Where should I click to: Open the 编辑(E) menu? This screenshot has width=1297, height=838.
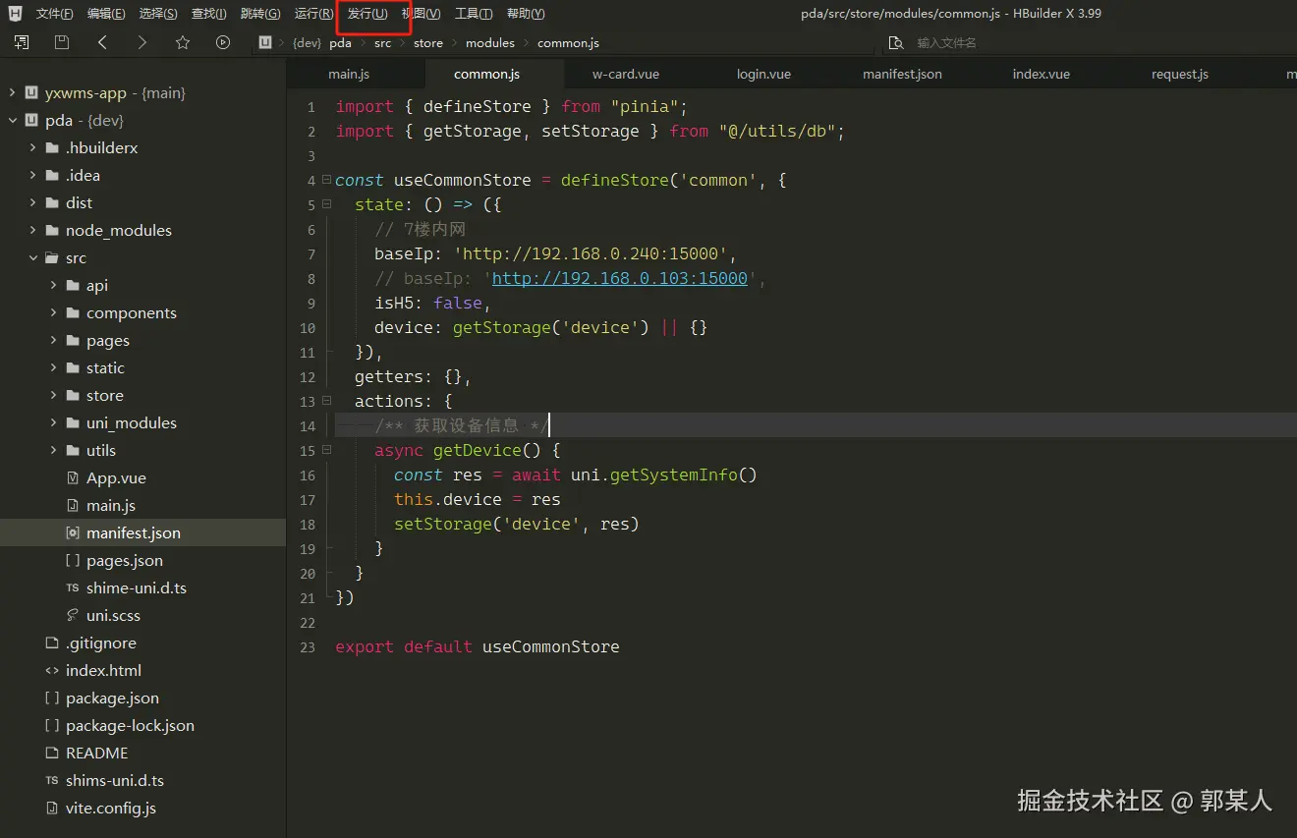106,14
